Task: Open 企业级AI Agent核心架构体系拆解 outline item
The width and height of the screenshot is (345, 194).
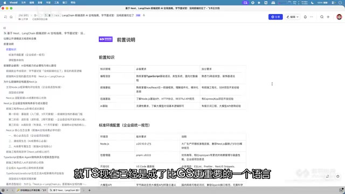Action: (x=25, y=168)
